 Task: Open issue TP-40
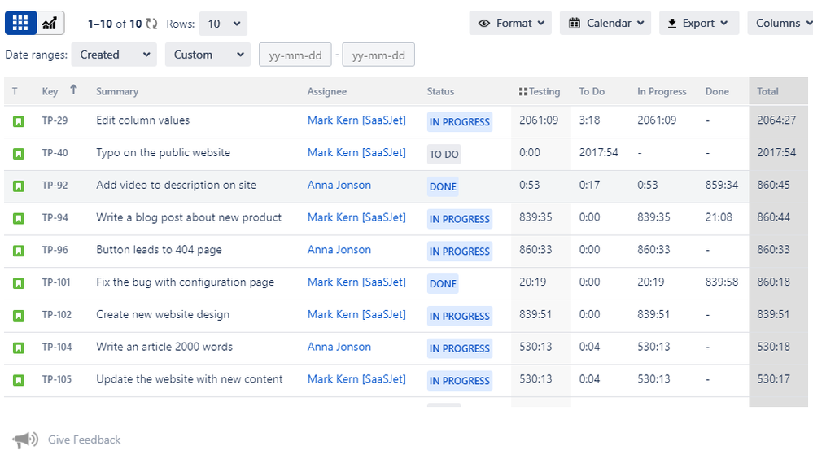click(55, 152)
